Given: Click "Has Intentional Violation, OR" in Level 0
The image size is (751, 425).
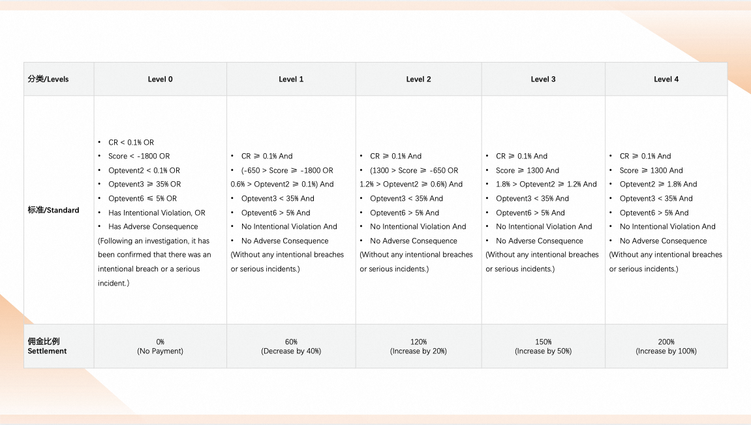Looking at the screenshot, I should [x=157, y=212].
